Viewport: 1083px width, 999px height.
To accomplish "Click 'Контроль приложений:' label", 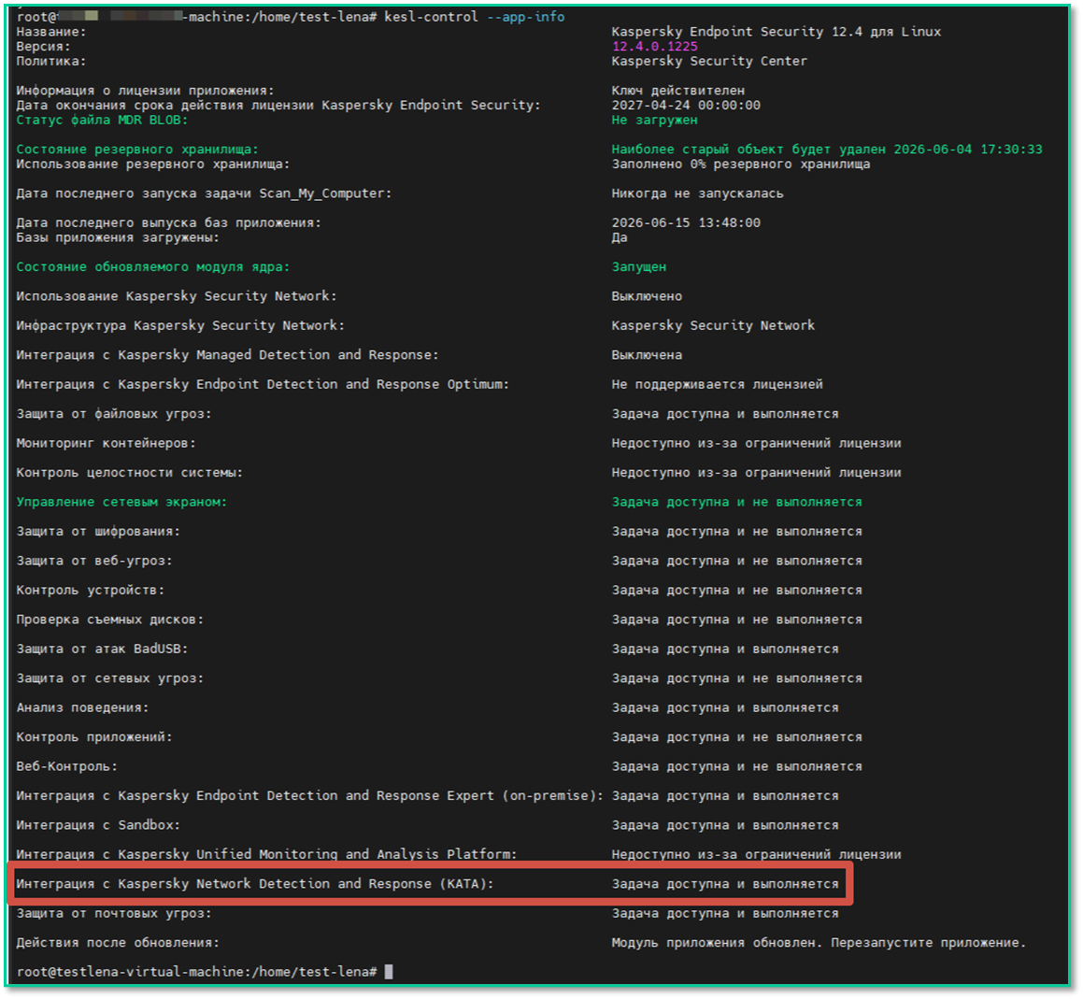I will click(x=94, y=736).
